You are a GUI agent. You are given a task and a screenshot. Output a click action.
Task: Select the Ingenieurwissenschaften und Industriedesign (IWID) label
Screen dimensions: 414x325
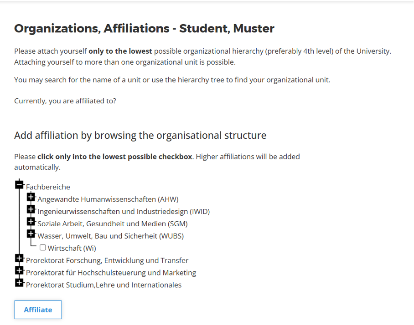(x=124, y=212)
